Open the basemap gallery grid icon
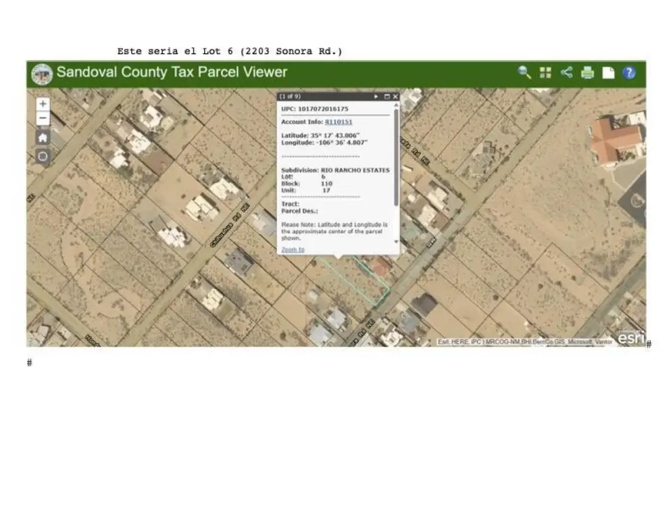671x519 pixels. (545, 72)
